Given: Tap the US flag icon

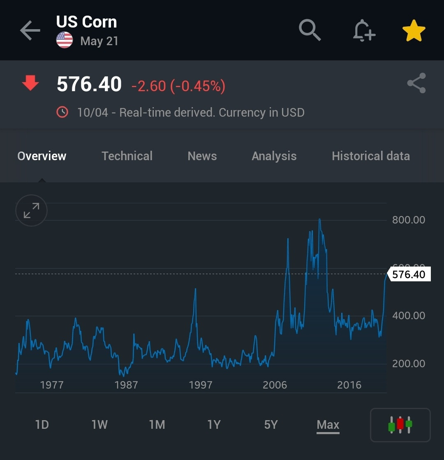Looking at the screenshot, I should tap(65, 40).
